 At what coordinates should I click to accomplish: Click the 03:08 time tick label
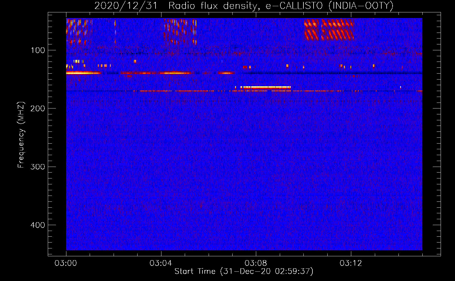[x=256, y=263]
